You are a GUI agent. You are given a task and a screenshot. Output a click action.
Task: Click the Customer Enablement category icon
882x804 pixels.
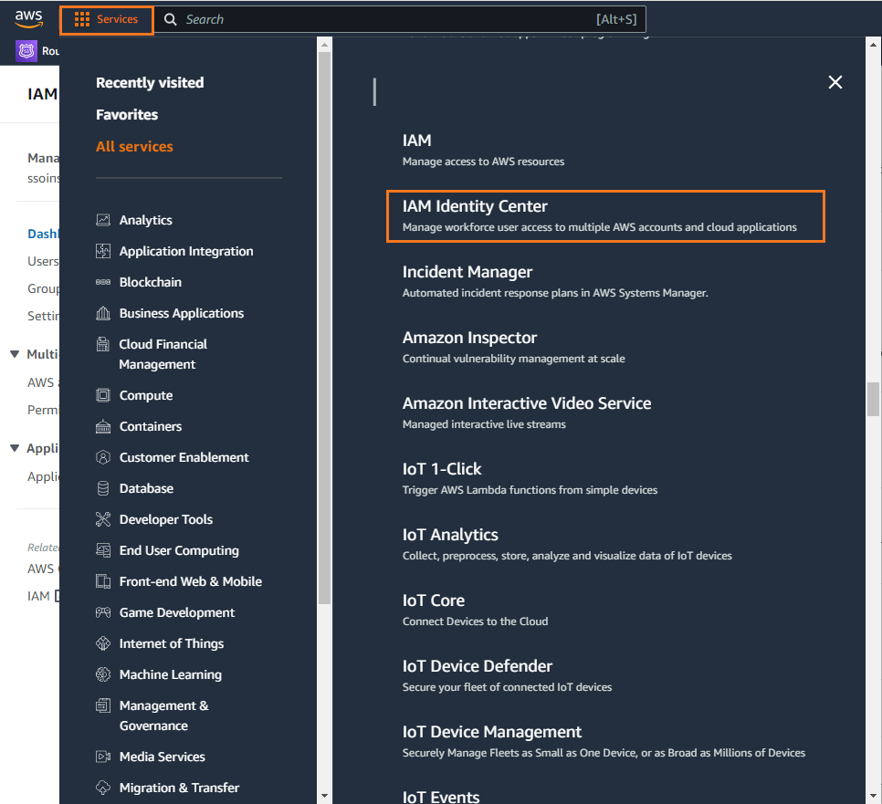point(103,457)
